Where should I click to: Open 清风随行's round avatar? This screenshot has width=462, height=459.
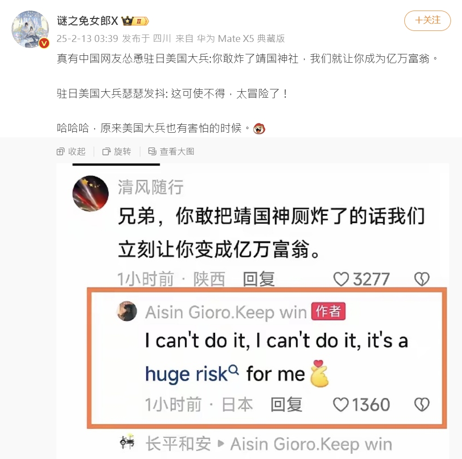pyautogui.click(x=90, y=194)
